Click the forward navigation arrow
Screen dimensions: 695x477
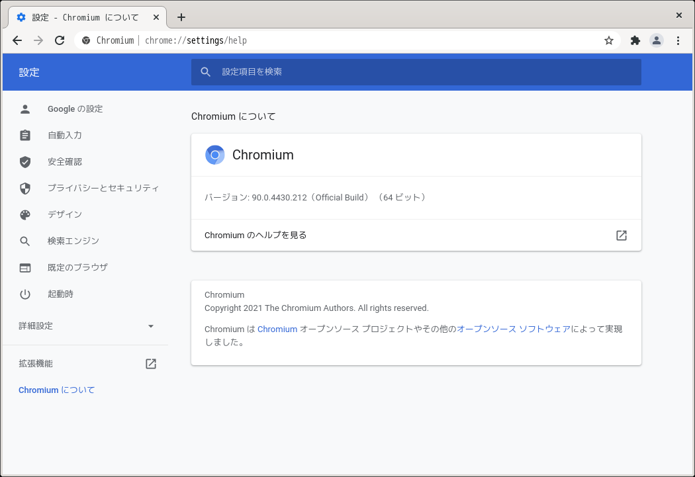pyautogui.click(x=38, y=40)
